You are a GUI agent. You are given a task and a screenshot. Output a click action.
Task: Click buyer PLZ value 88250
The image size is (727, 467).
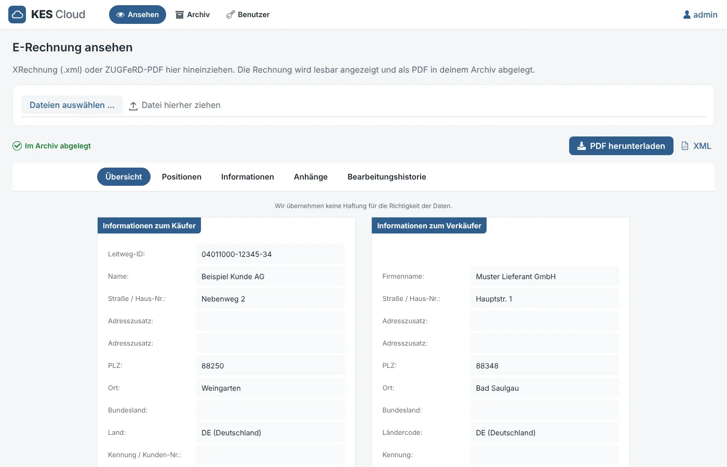coord(271,366)
